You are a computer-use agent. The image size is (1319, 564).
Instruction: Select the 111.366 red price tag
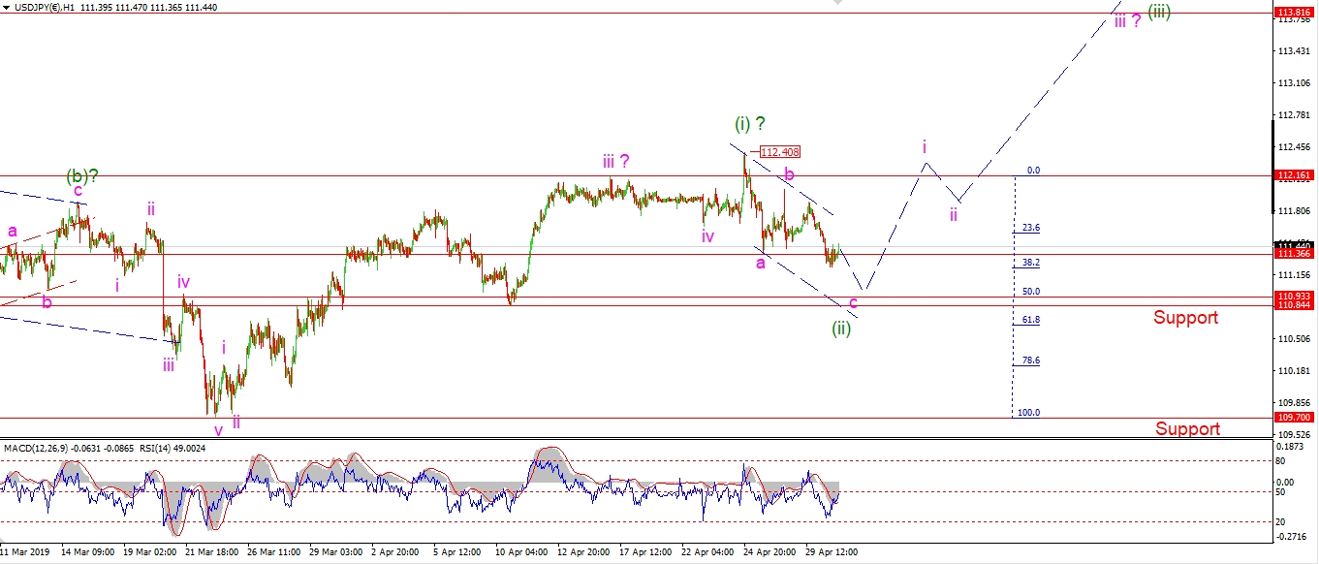tap(1294, 253)
